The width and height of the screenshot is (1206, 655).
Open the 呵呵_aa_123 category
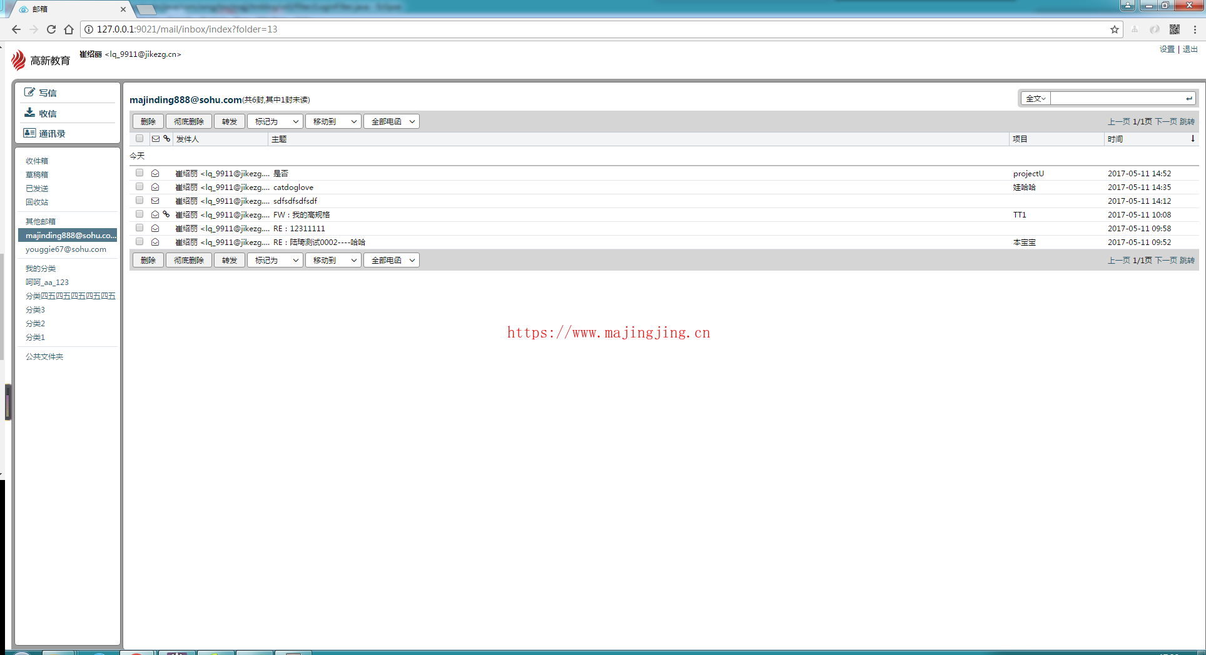pyautogui.click(x=47, y=282)
